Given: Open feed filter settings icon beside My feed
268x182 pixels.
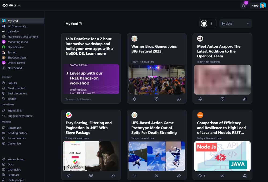Looking at the screenshot, I should click(x=81, y=24).
